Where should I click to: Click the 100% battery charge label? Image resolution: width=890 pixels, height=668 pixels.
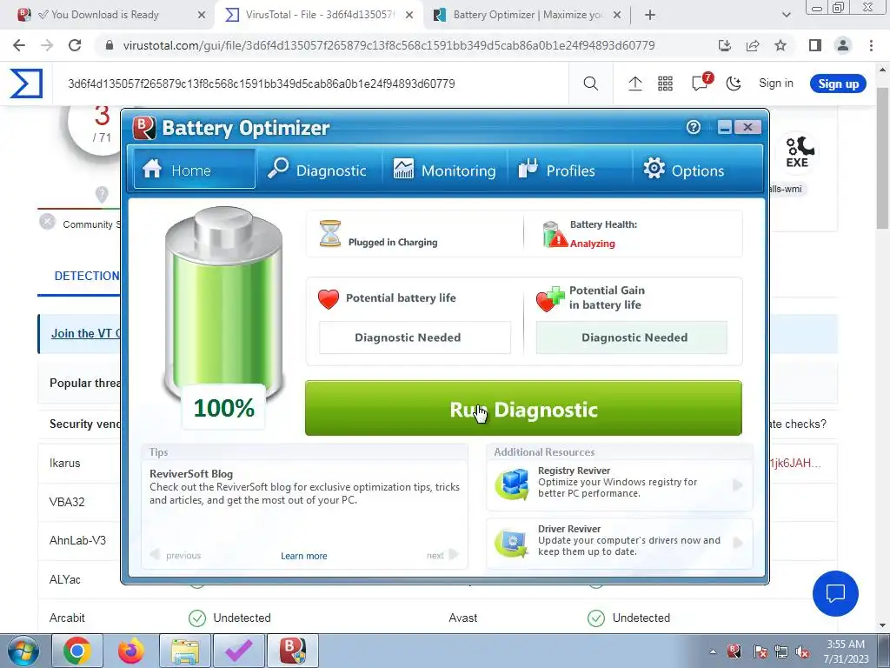pos(223,407)
